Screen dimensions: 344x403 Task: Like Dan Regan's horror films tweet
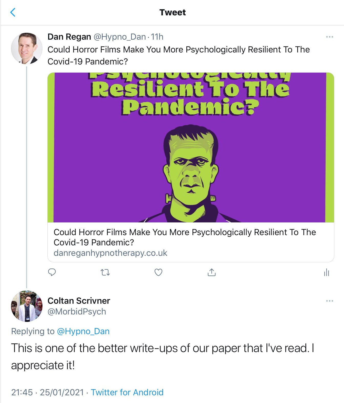click(x=158, y=272)
